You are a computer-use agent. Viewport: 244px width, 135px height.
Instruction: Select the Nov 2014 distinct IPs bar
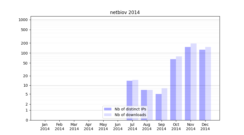pyautogui.click(x=188, y=83)
